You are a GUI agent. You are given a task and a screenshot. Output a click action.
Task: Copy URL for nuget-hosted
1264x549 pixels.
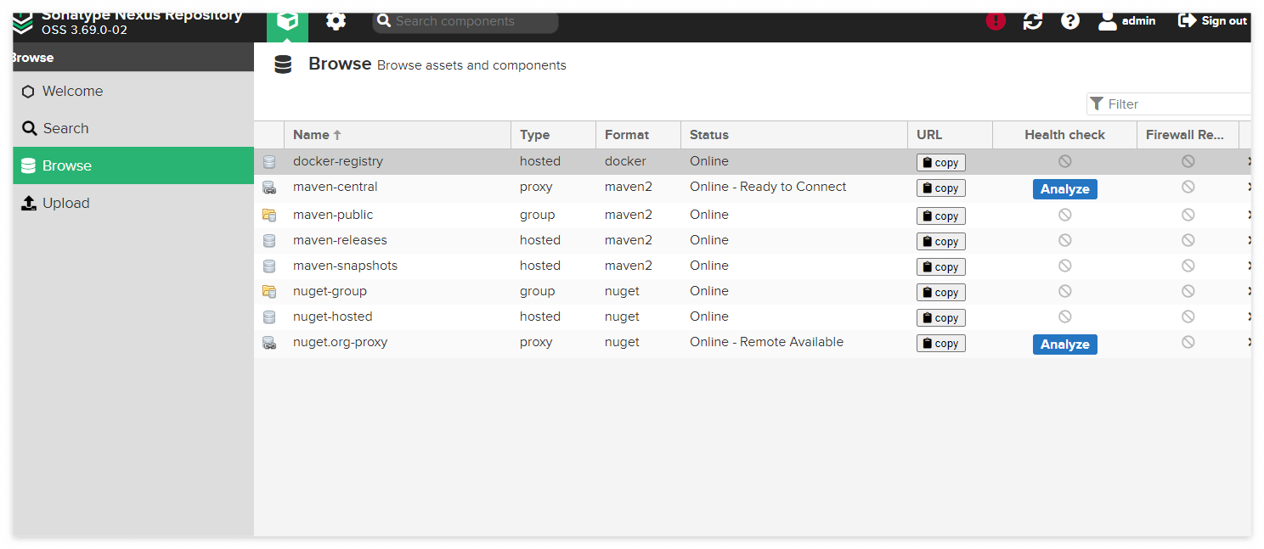(x=941, y=318)
